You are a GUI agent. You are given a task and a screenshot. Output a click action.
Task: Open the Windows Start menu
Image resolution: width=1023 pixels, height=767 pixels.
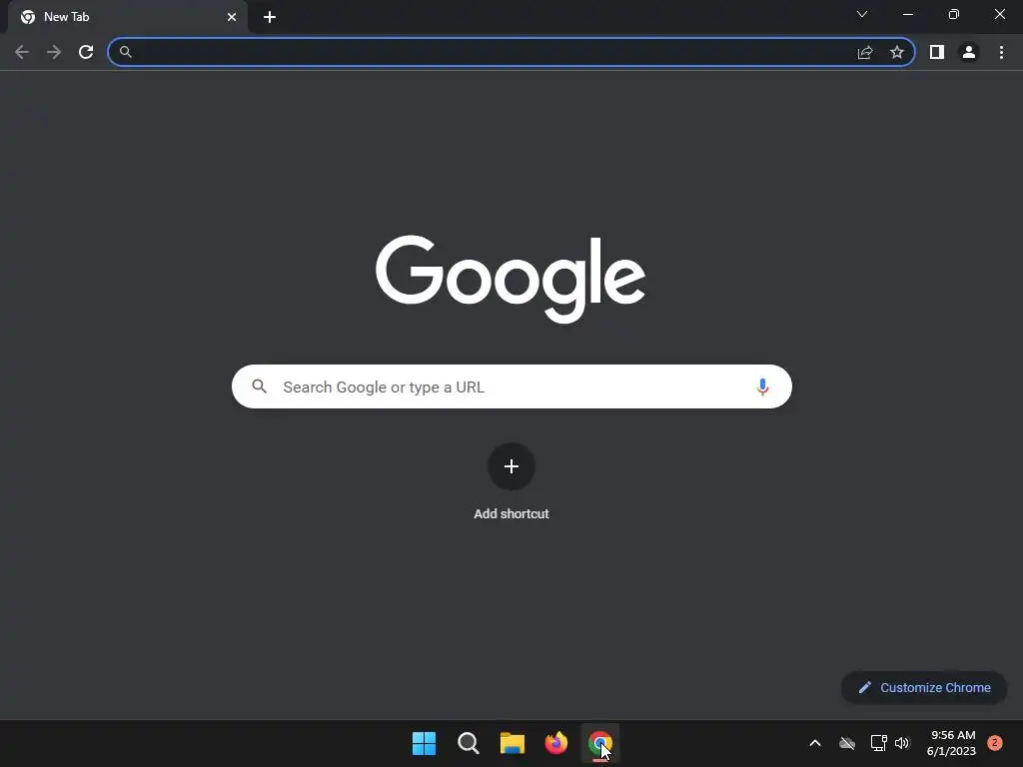pos(424,743)
